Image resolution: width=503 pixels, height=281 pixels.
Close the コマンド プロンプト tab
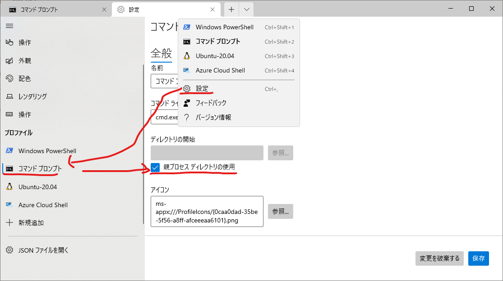click(x=104, y=9)
